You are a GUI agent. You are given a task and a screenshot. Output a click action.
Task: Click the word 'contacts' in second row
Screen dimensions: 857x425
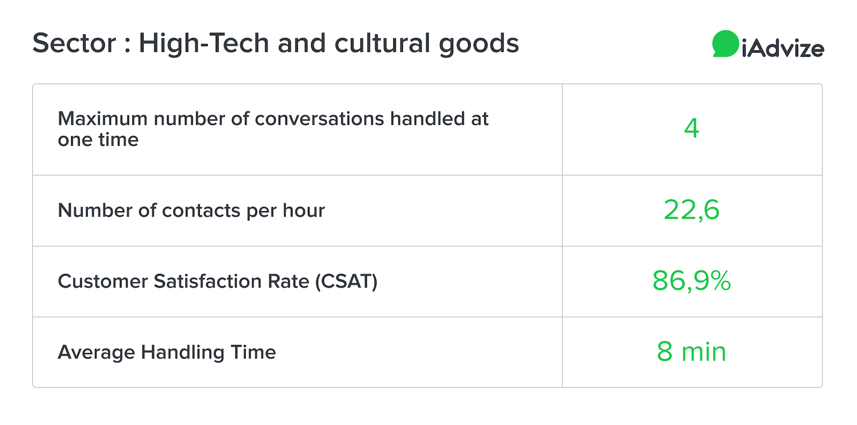pos(201,211)
